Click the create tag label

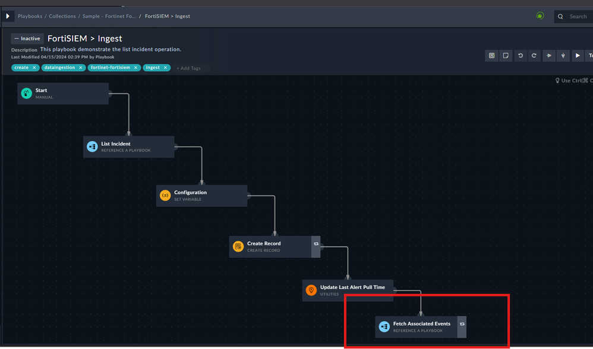pos(21,68)
